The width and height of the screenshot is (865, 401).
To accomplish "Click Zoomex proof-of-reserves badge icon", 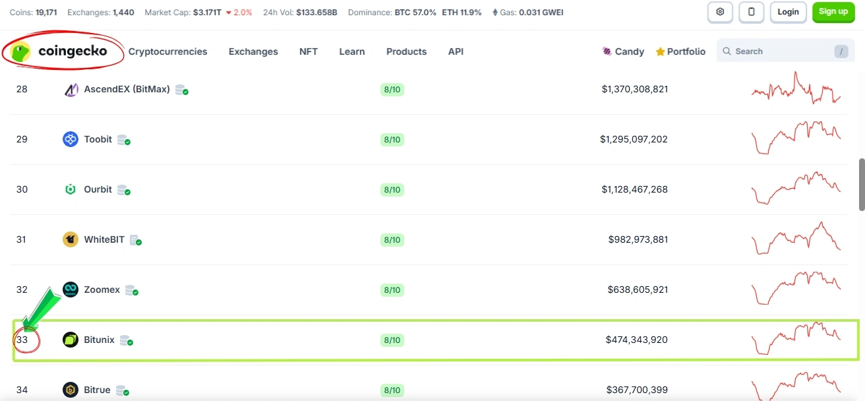I will [x=132, y=290].
